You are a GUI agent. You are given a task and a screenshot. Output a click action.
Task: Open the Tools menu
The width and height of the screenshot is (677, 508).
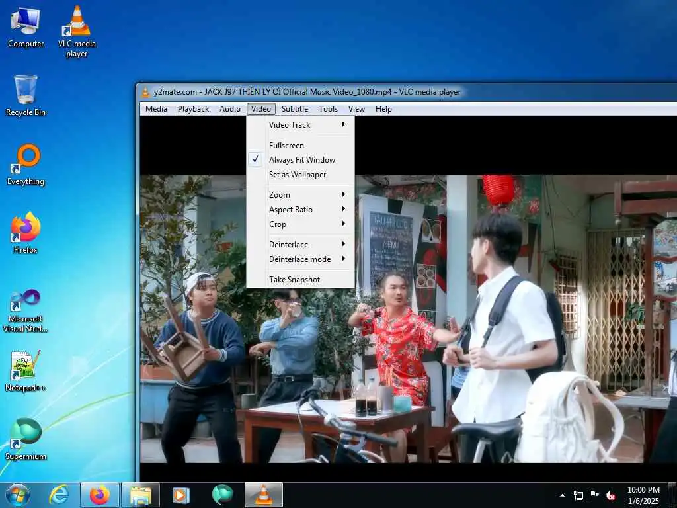click(328, 109)
